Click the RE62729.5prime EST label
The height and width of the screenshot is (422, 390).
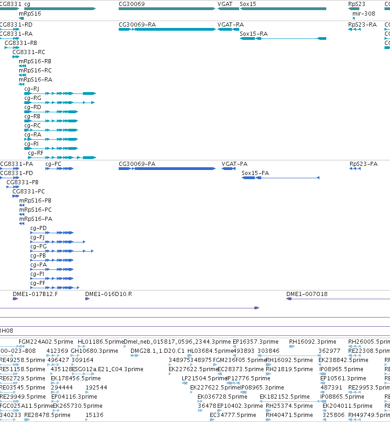pos(22,378)
